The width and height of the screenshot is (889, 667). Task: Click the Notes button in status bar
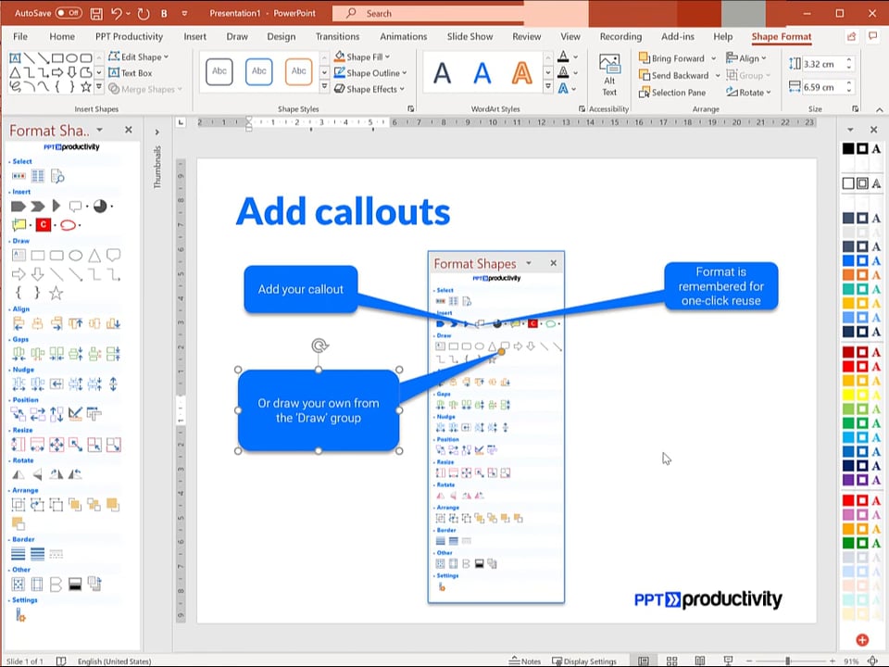(x=525, y=661)
